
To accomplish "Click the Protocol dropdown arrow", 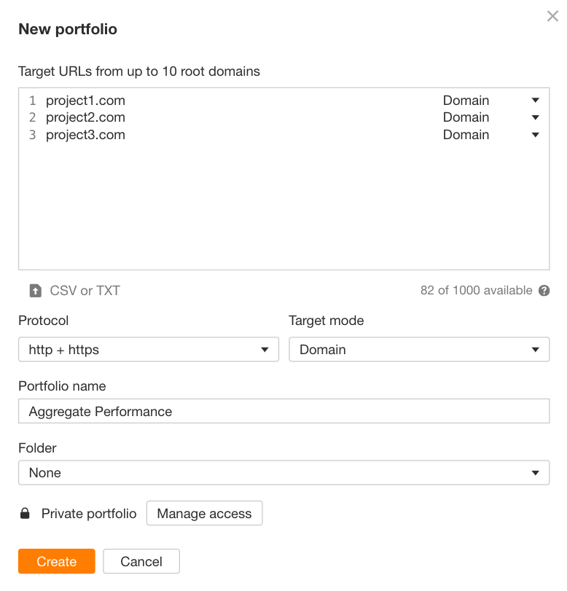I will tap(265, 350).
